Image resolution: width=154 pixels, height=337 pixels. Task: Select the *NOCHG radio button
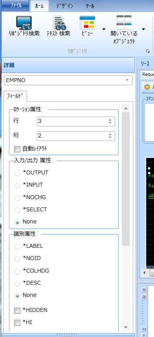(x=17, y=198)
